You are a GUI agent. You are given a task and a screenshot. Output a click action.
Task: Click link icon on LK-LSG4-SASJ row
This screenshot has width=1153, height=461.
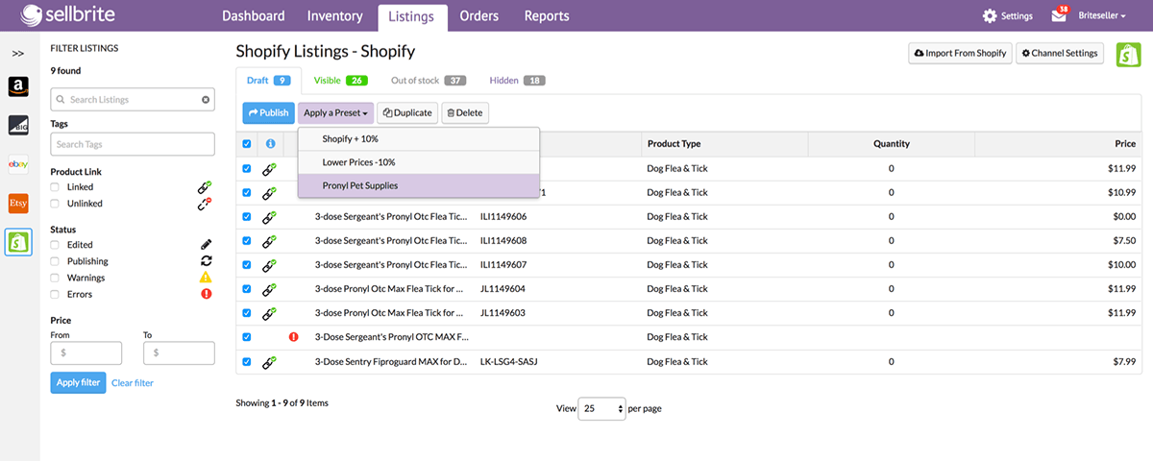270,362
